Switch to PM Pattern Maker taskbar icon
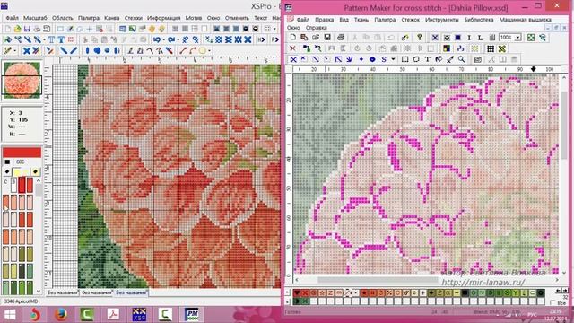Screen dimensions: 574x323 [x=191, y=315]
